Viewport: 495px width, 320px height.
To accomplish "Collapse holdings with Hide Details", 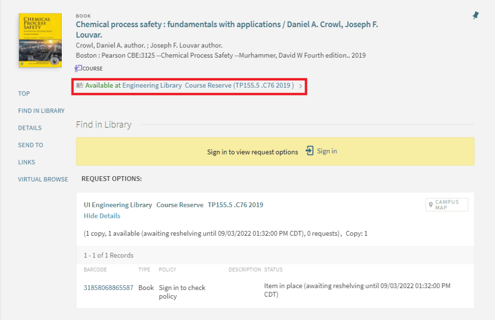I will click(x=102, y=215).
